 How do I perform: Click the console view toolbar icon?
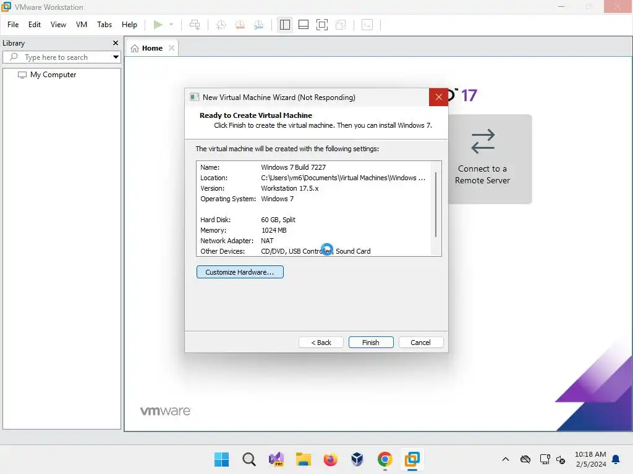367,25
